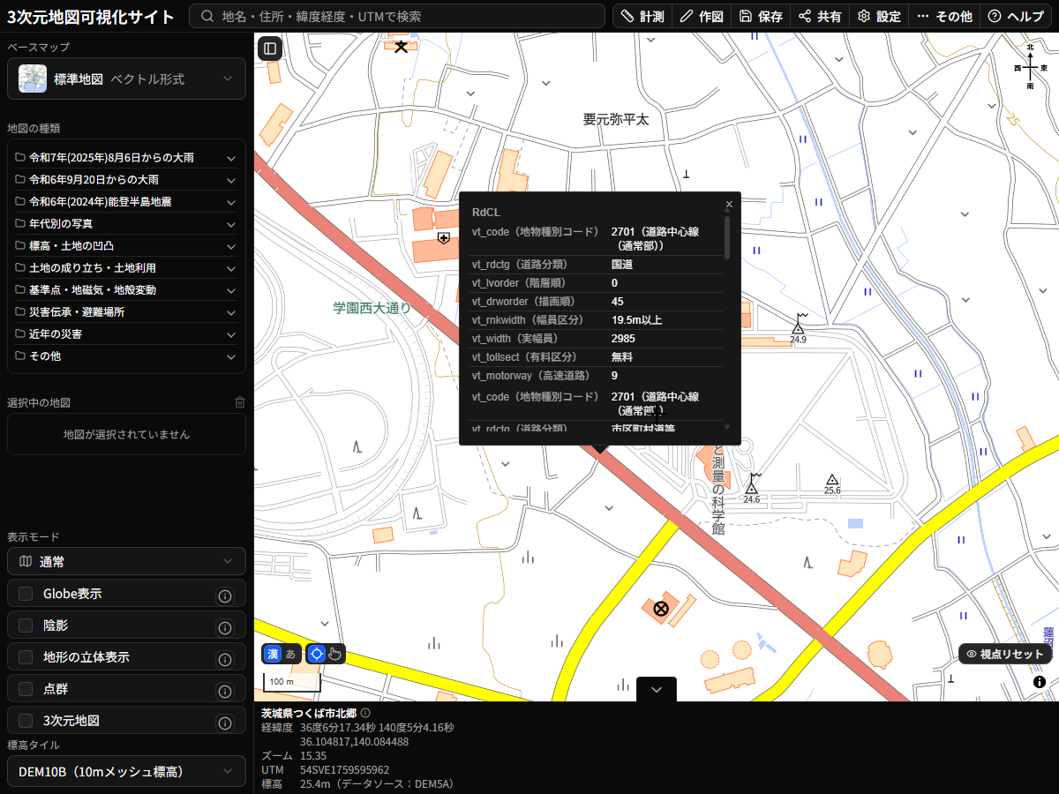The height and width of the screenshot is (794, 1059).
Task: Open the 通常 display mode dropdown
Action: pos(126,561)
